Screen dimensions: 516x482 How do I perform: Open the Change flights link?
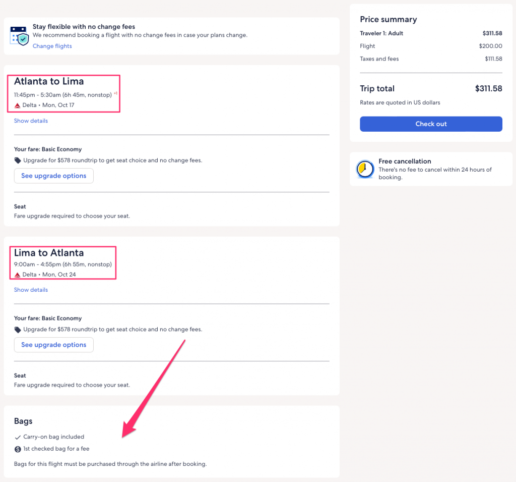point(52,46)
